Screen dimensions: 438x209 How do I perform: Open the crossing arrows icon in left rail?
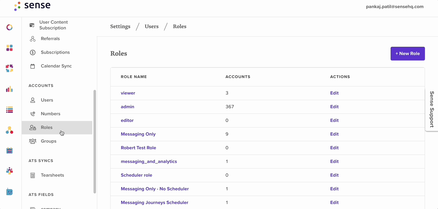point(9,68)
